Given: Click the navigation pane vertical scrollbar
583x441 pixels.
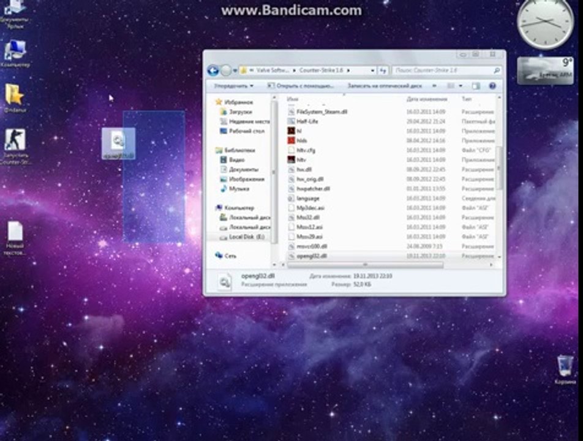Looking at the screenshot, I should pos(274,173).
